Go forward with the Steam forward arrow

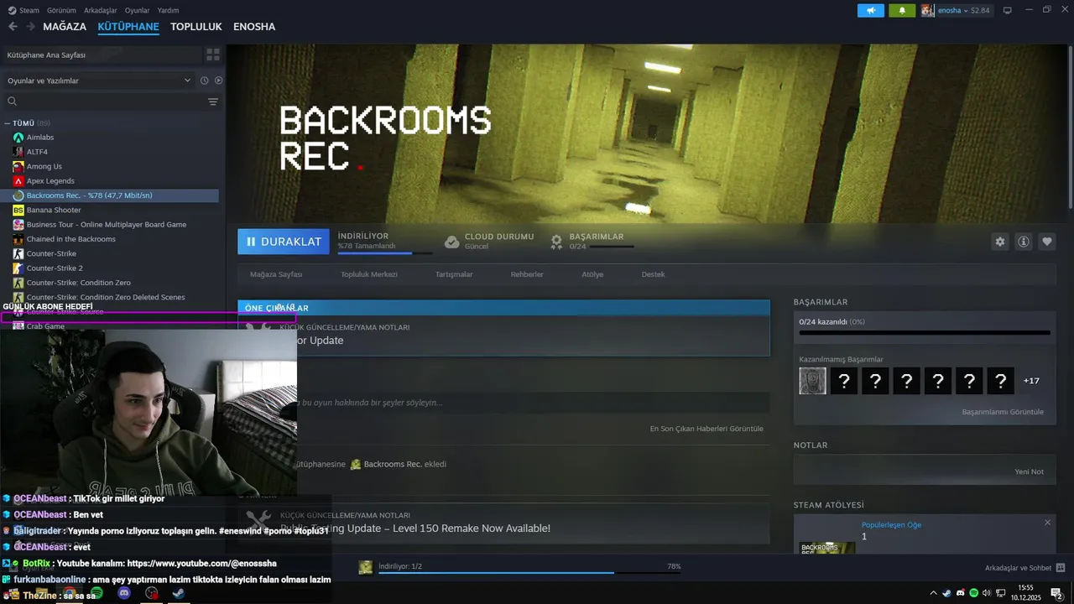click(30, 26)
